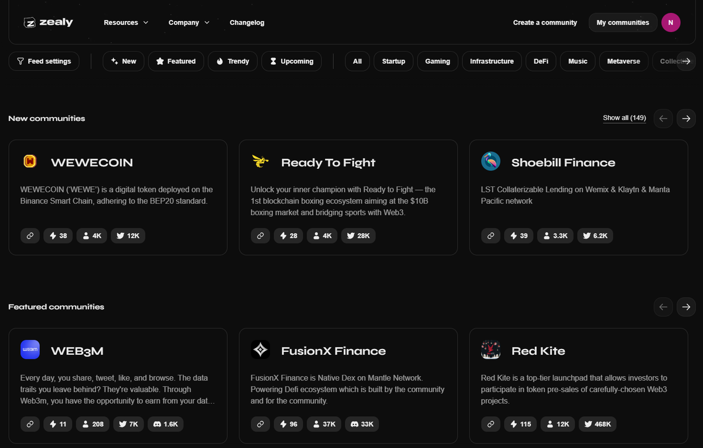Image resolution: width=703 pixels, height=448 pixels.
Task: Click Red Kite 468K Twitter badge
Action: click(x=598, y=424)
